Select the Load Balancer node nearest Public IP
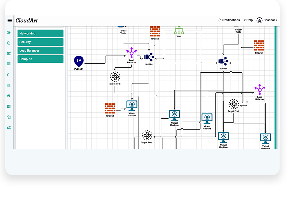287x198 pixels. [x=131, y=53]
